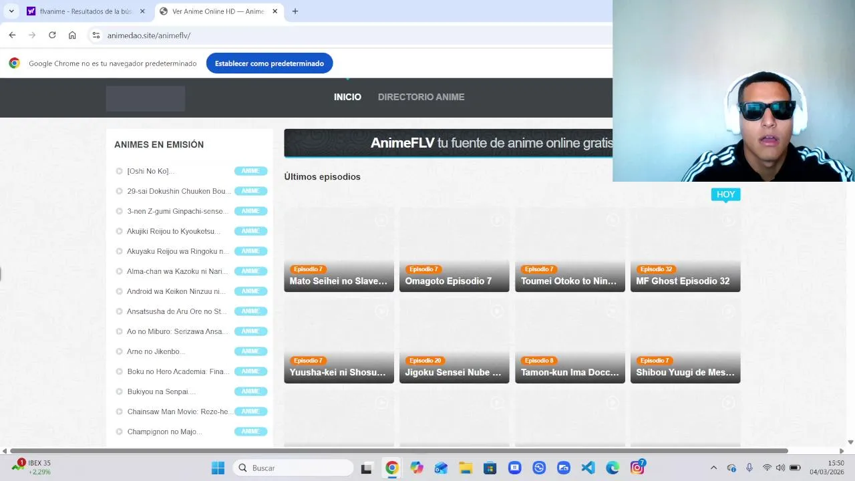Click ANIME badge next to [Oshi No Ko]
Image resolution: width=855 pixels, height=481 pixels.
click(x=250, y=171)
